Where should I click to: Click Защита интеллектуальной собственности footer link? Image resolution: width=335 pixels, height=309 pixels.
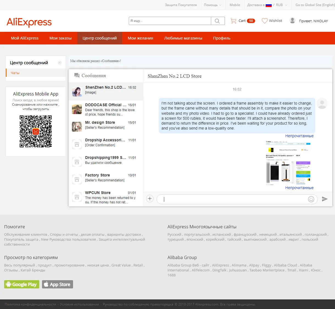pyautogui.click(x=74, y=242)
